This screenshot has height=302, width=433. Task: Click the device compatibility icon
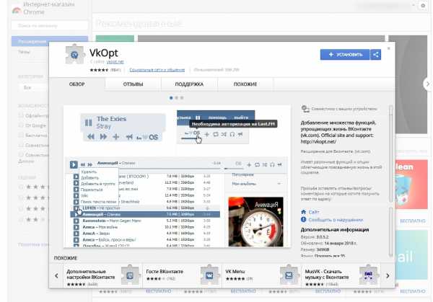[x=305, y=109]
